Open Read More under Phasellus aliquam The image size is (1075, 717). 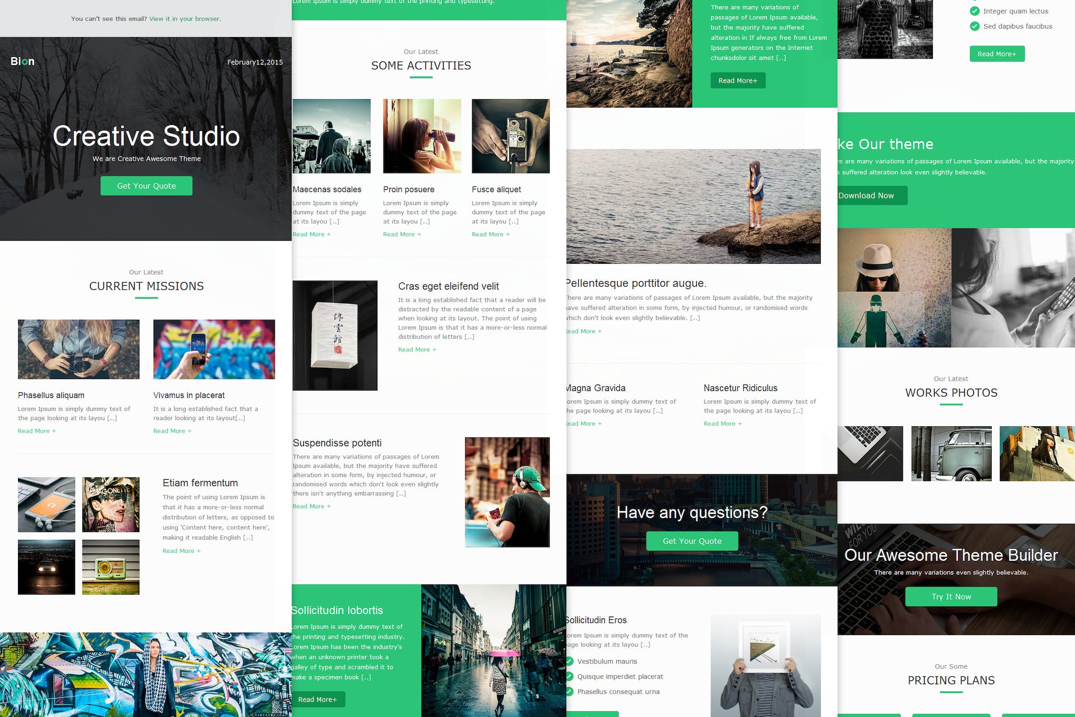36,431
